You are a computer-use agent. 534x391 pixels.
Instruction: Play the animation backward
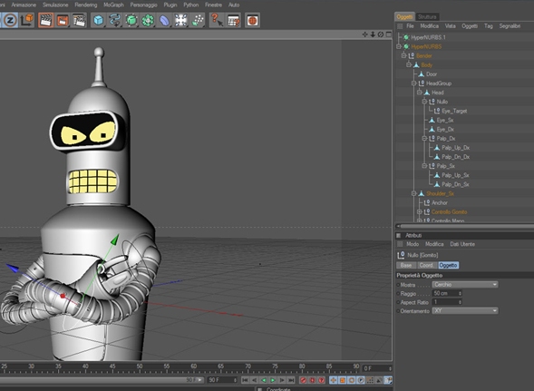pyautogui.click(x=264, y=380)
